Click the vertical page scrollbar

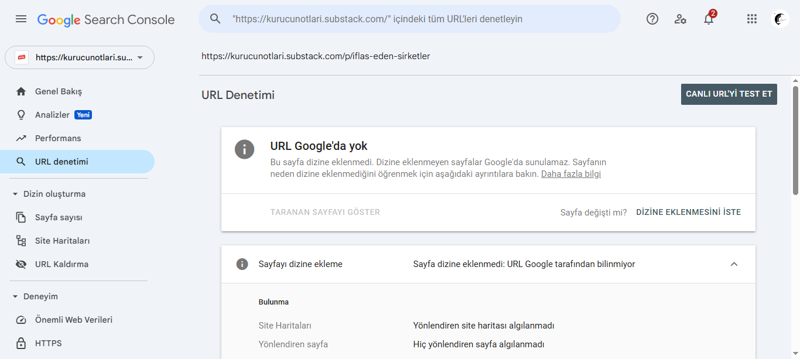tap(796, 139)
